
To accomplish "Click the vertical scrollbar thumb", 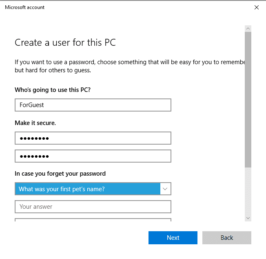I will [248, 100].
